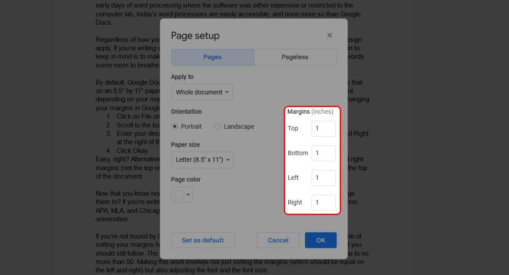Click the Bottom margin input field
The width and height of the screenshot is (509, 275).
click(324, 153)
